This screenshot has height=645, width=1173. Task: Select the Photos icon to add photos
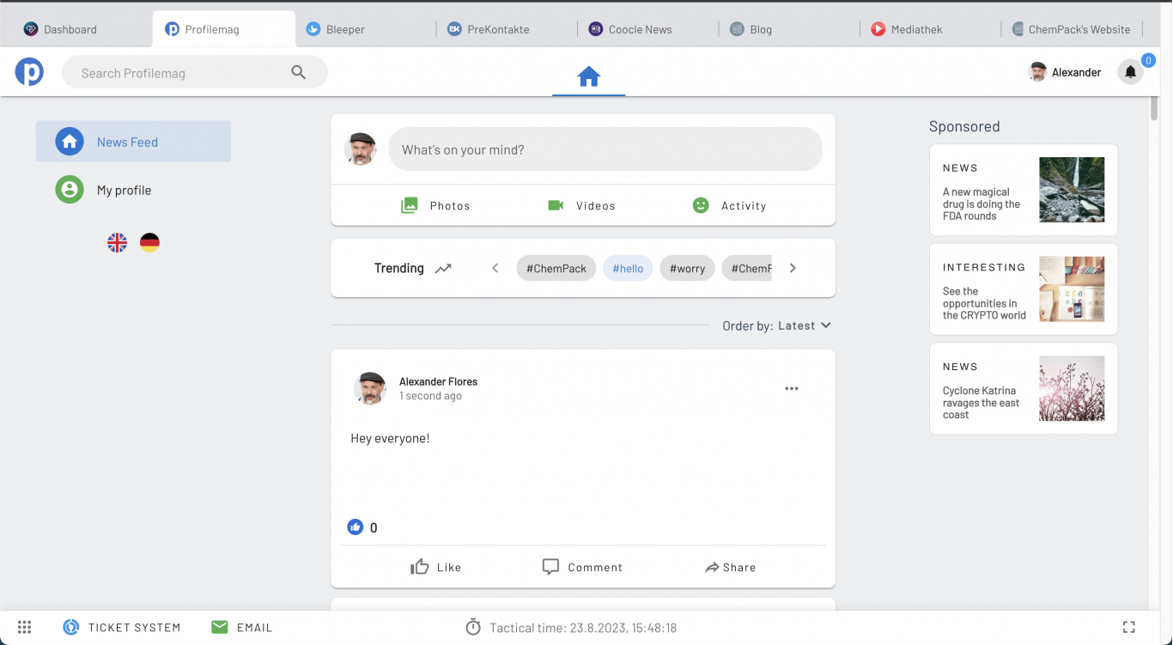click(410, 205)
